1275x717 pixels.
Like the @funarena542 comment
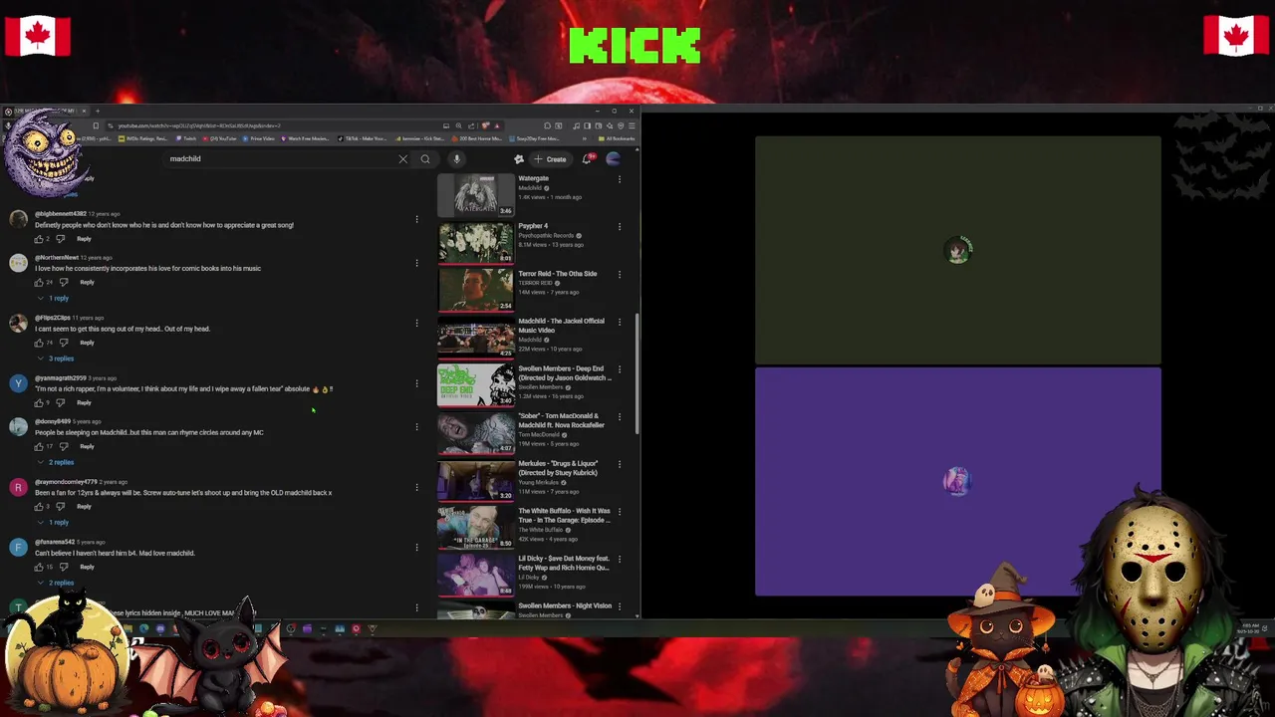[x=39, y=568]
